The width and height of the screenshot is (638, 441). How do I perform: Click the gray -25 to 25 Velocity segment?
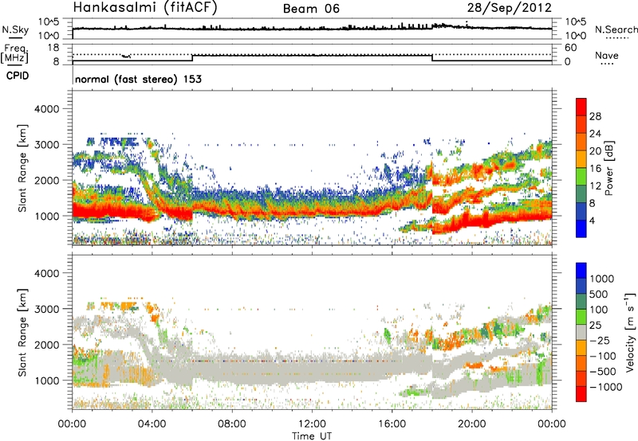(x=581, y=332)
